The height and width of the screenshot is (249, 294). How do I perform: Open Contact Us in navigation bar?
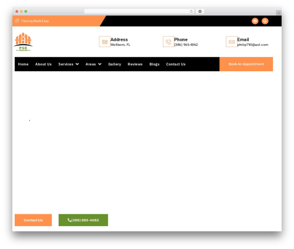(x=176, y=64)
